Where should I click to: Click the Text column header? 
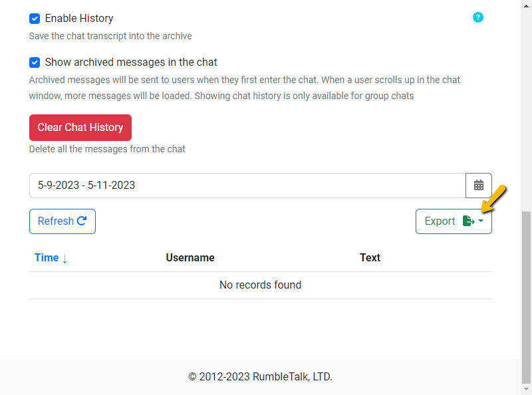(x=370, y=257)
